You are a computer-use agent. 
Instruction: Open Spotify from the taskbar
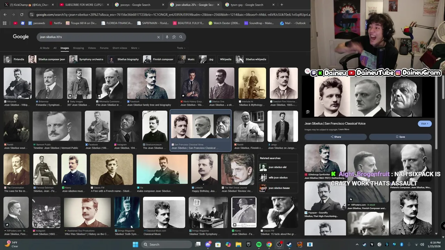click(259, 244)
